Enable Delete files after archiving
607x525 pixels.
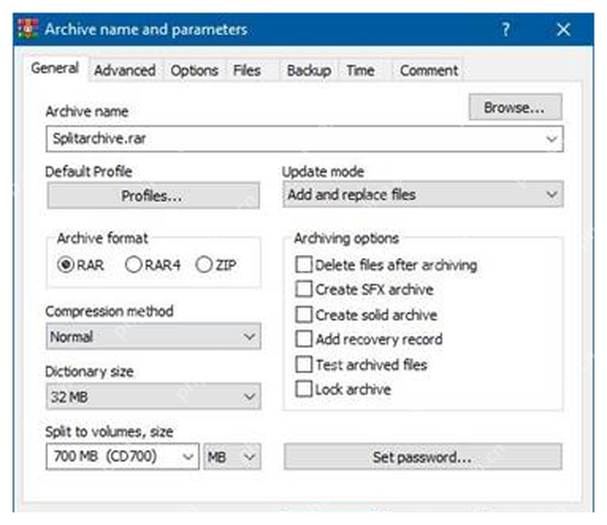(386, 265)
